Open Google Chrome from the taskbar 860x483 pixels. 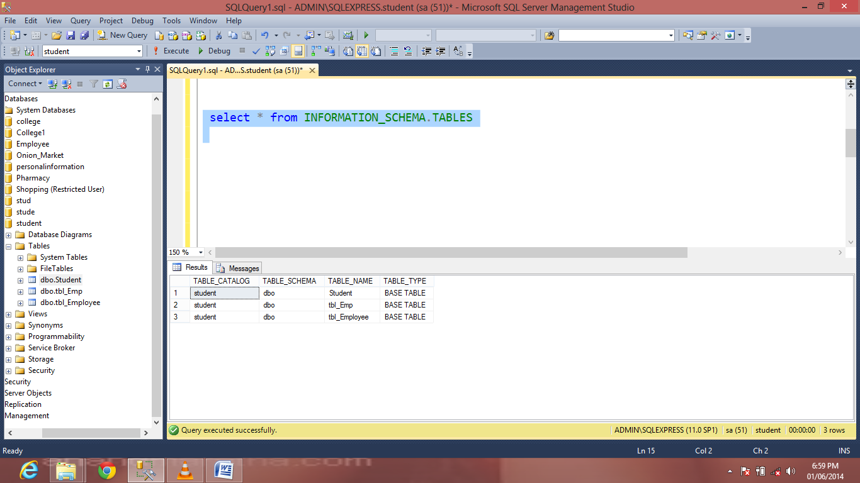(x=106, y=470)
